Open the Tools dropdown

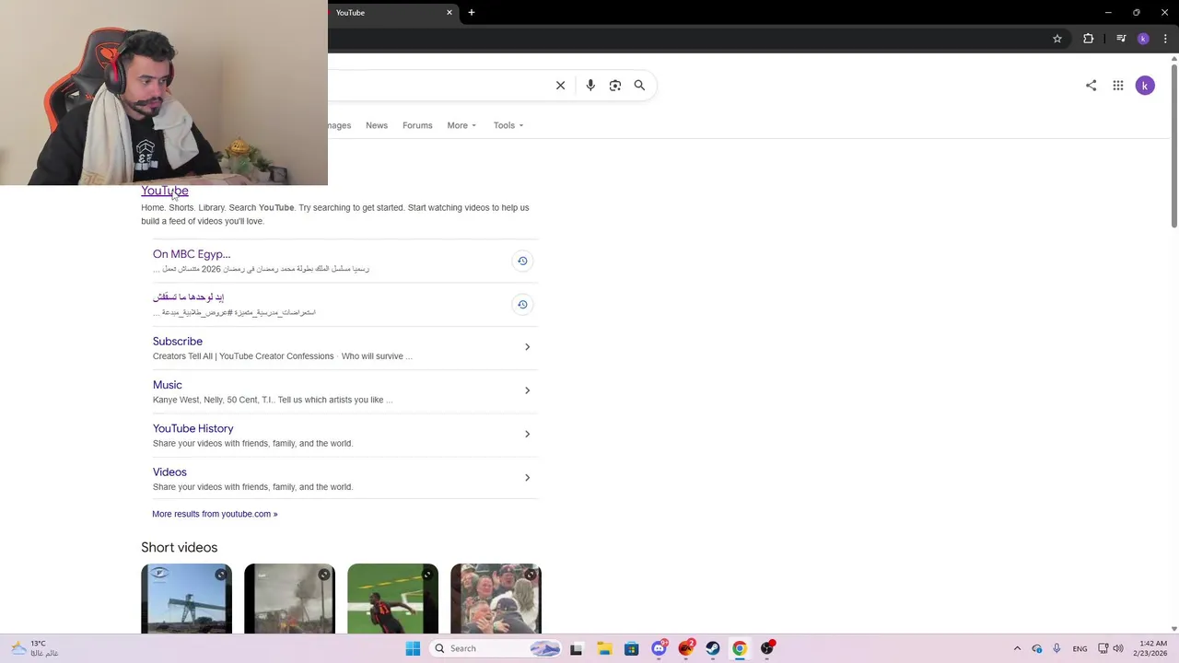tap(508, 125)
